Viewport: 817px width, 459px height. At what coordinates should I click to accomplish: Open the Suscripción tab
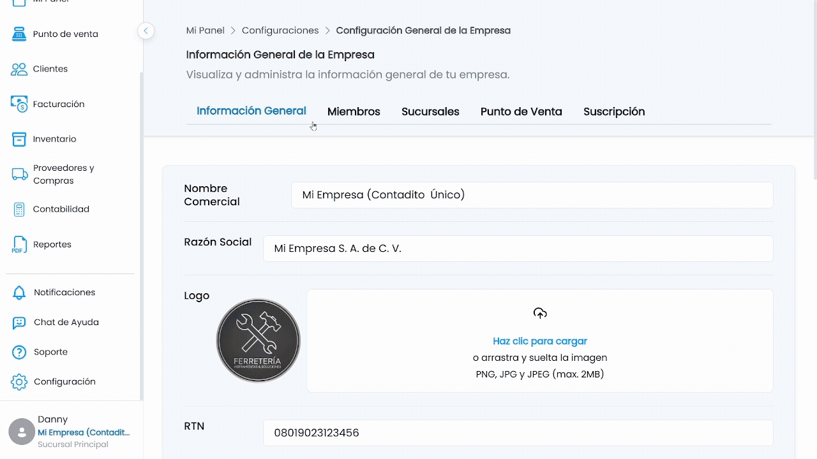point(614,112)
